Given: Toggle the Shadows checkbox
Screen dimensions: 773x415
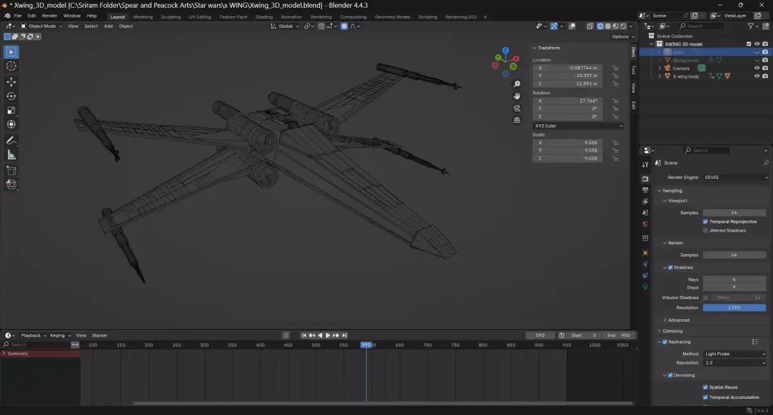Looking at the screenshot, I should [671, 267].
